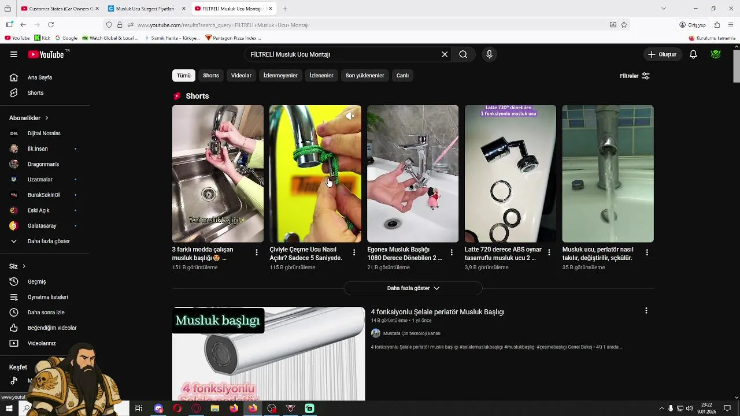This screenshot has width=740, height=416.
Task: Open the notifications bell
Action: [x=693, y=54]
